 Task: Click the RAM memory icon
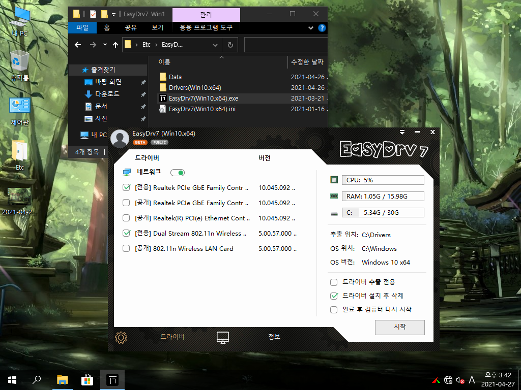coord(334,197)
